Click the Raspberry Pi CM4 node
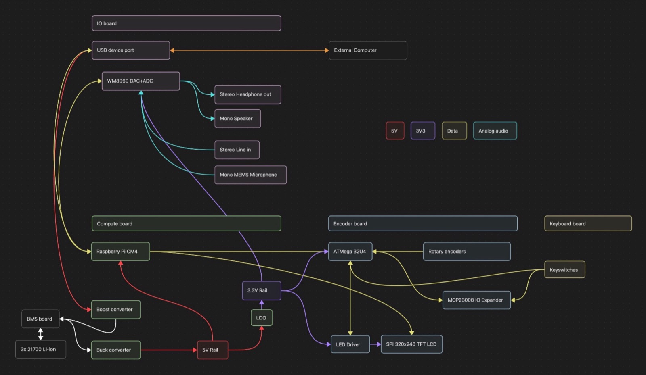Screen dimensions: 646x375 (x=121, y=252)
